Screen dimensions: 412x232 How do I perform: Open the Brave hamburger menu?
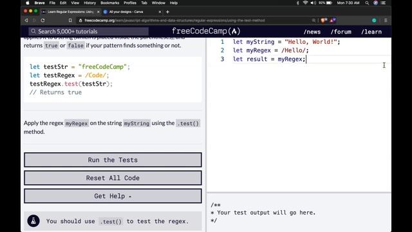pos(386,20)
